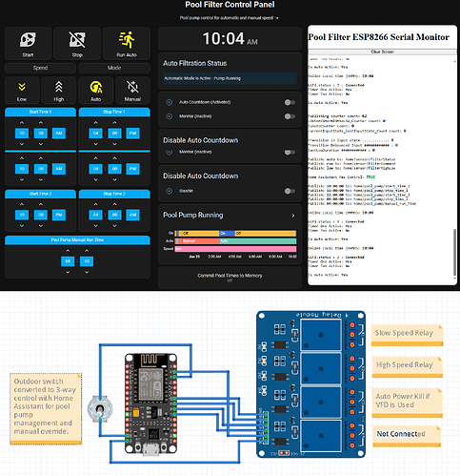
Task: Choose the Manual mode icon
Action: coord(132,87)
